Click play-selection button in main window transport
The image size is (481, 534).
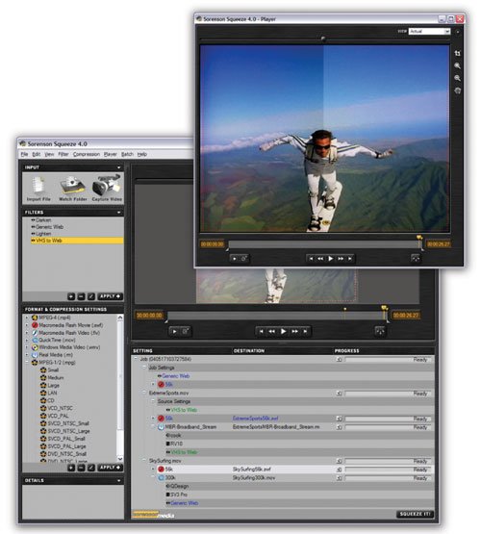[x=174, y=331]
